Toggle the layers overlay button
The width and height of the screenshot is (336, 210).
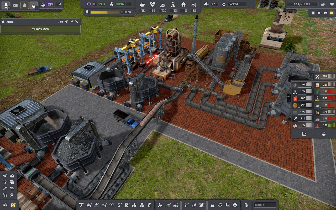5,205
